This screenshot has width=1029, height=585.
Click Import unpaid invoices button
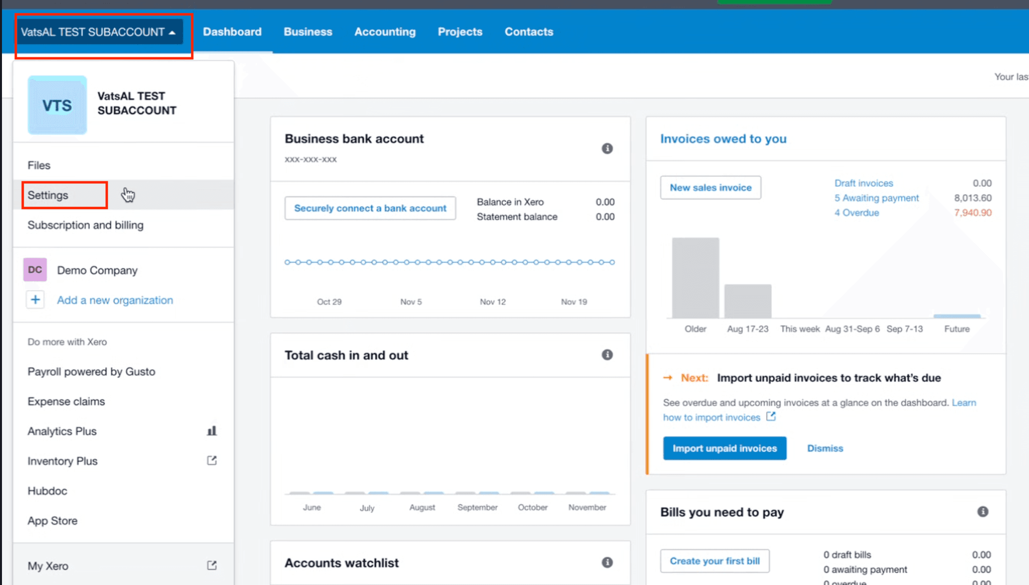725,448
